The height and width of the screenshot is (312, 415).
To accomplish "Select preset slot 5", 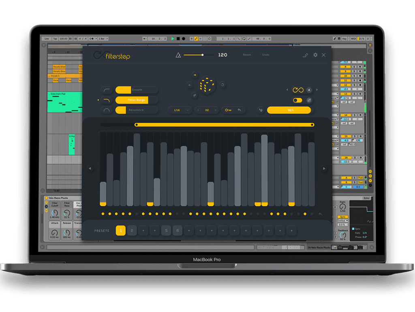I will coord(166,231).
